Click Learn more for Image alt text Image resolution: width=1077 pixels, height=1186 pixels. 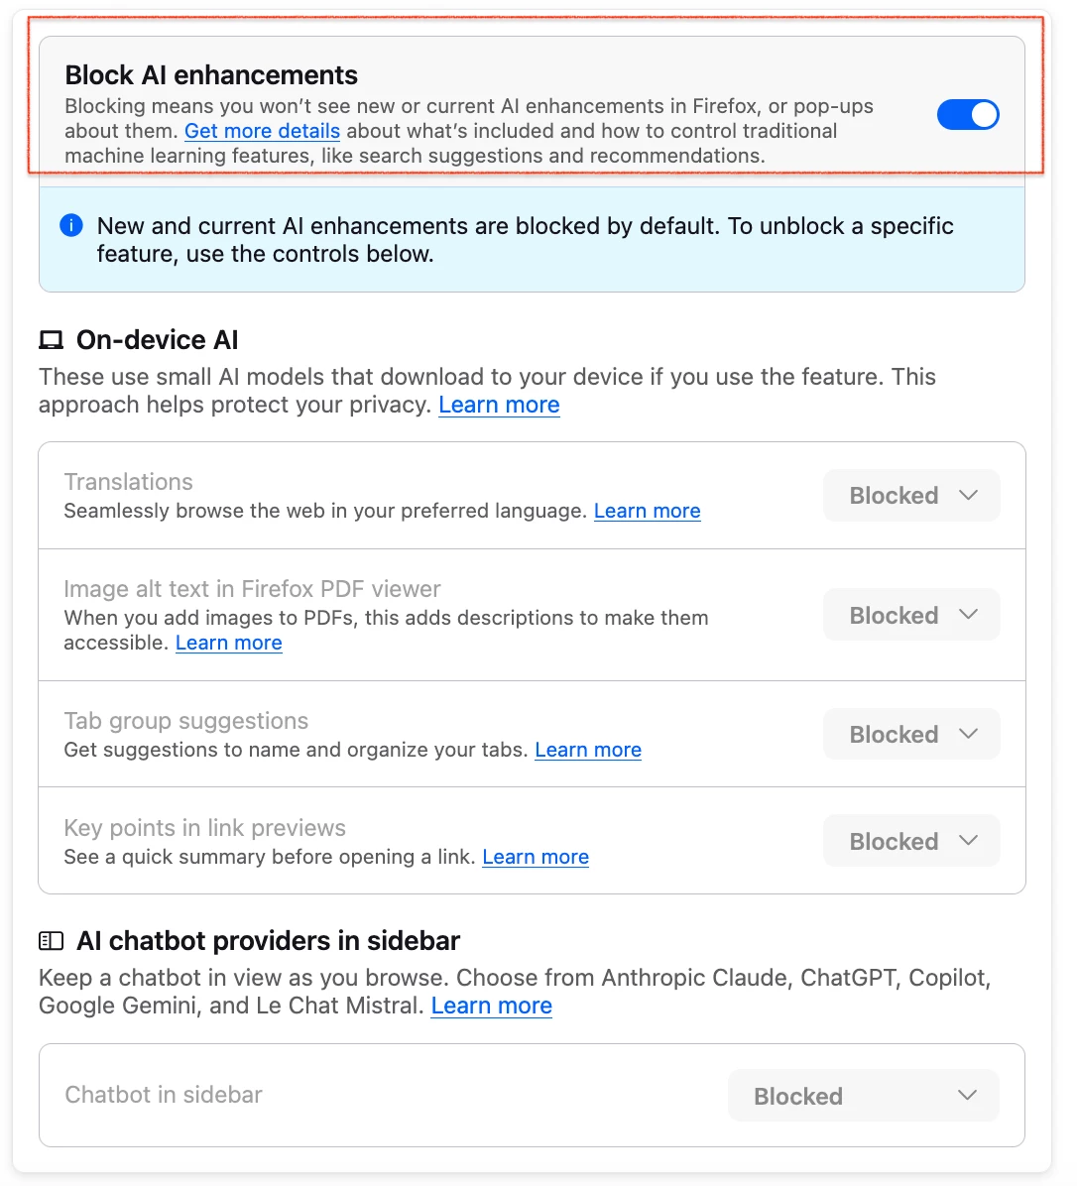pyautogui.click(x=228, y=643)
